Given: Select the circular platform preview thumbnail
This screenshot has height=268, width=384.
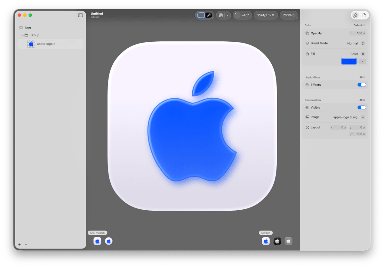Looking at the screenshot, I should click(109, 241).
